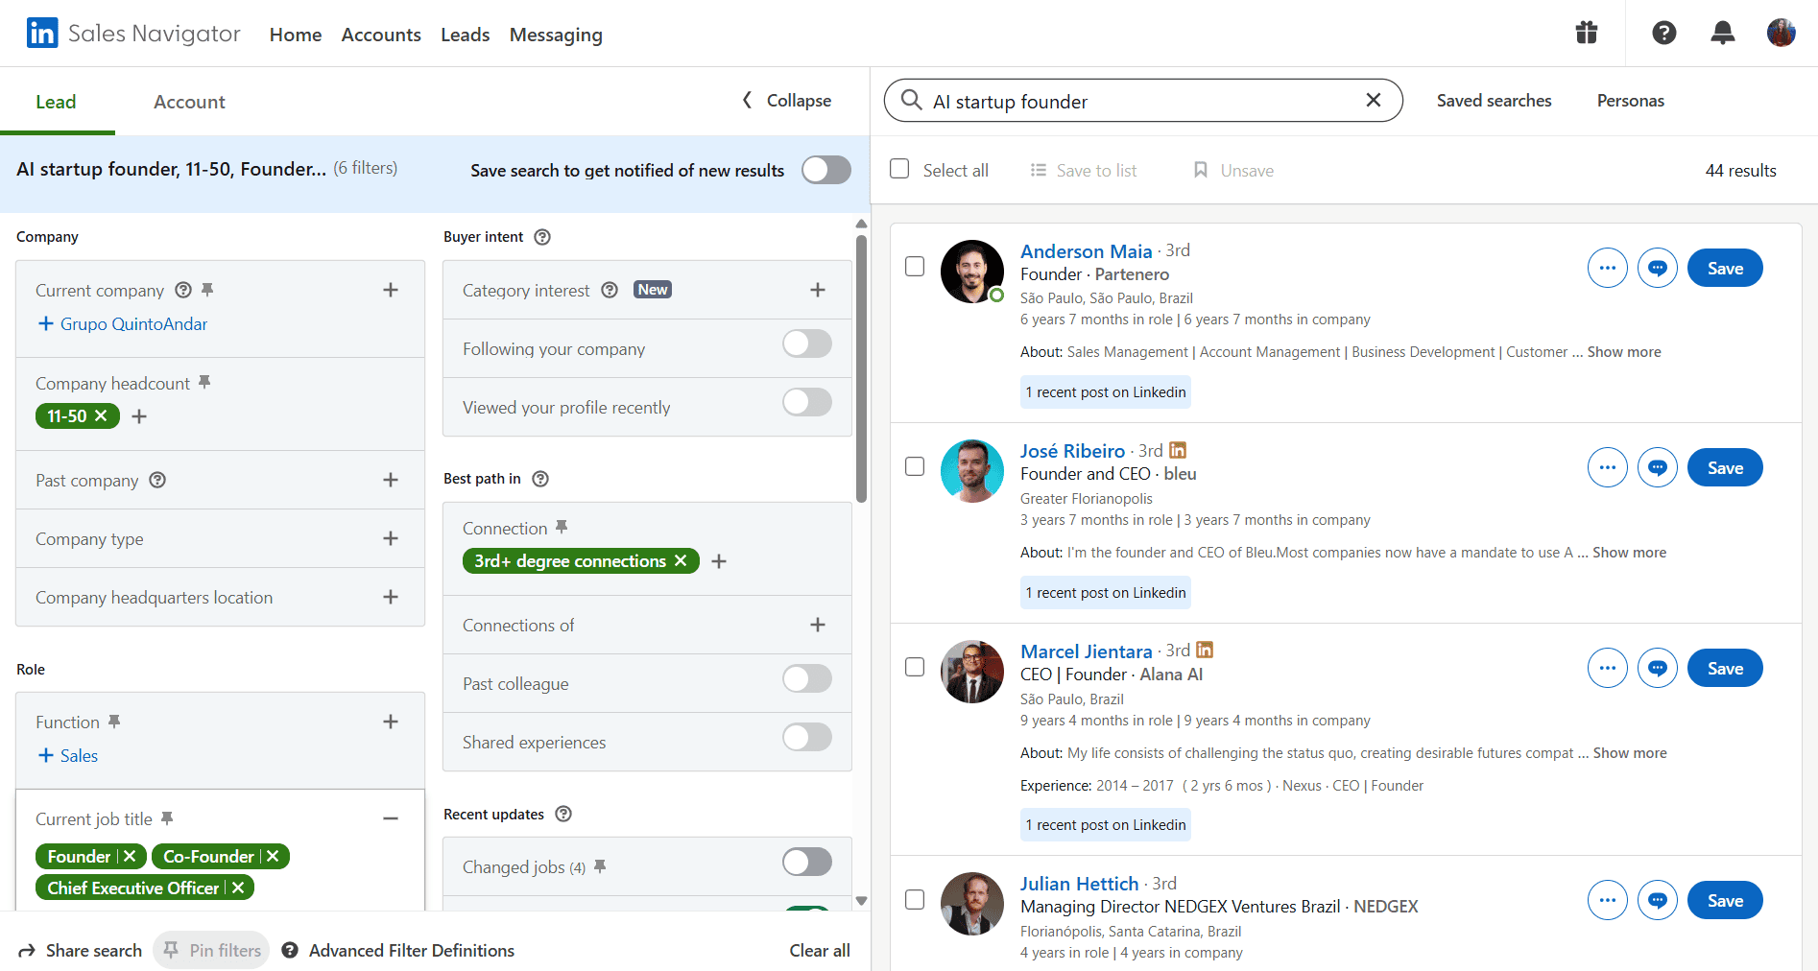The width and height of the screenshot is (1818, 971).
Task: Click the filter panel scrollbar thumb
Action: [861, 368]
